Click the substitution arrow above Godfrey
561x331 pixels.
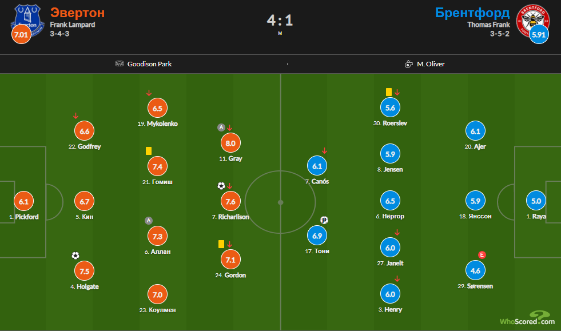pos(75,116)
